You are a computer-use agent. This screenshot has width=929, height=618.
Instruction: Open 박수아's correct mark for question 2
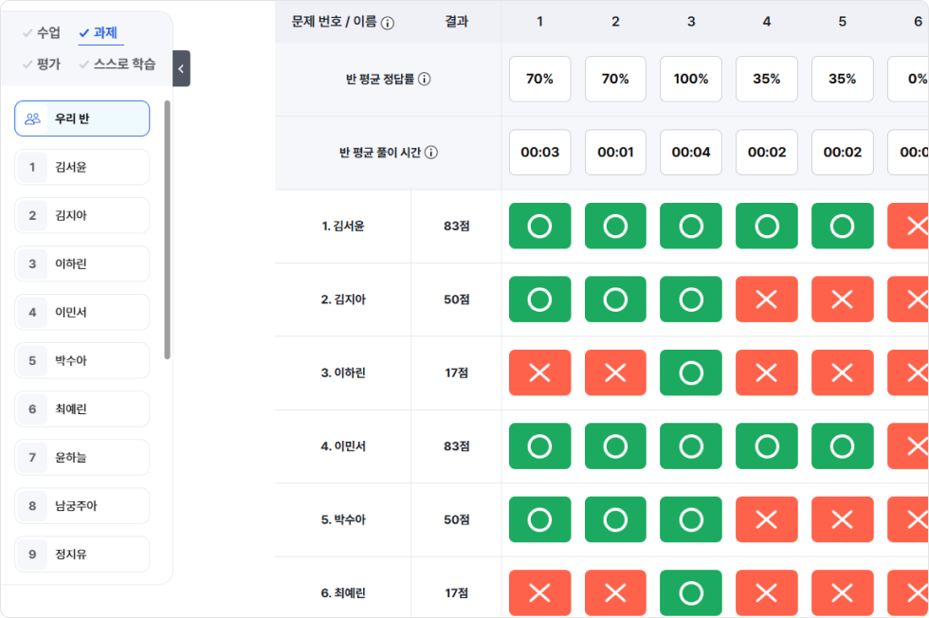tap(615, 519)
